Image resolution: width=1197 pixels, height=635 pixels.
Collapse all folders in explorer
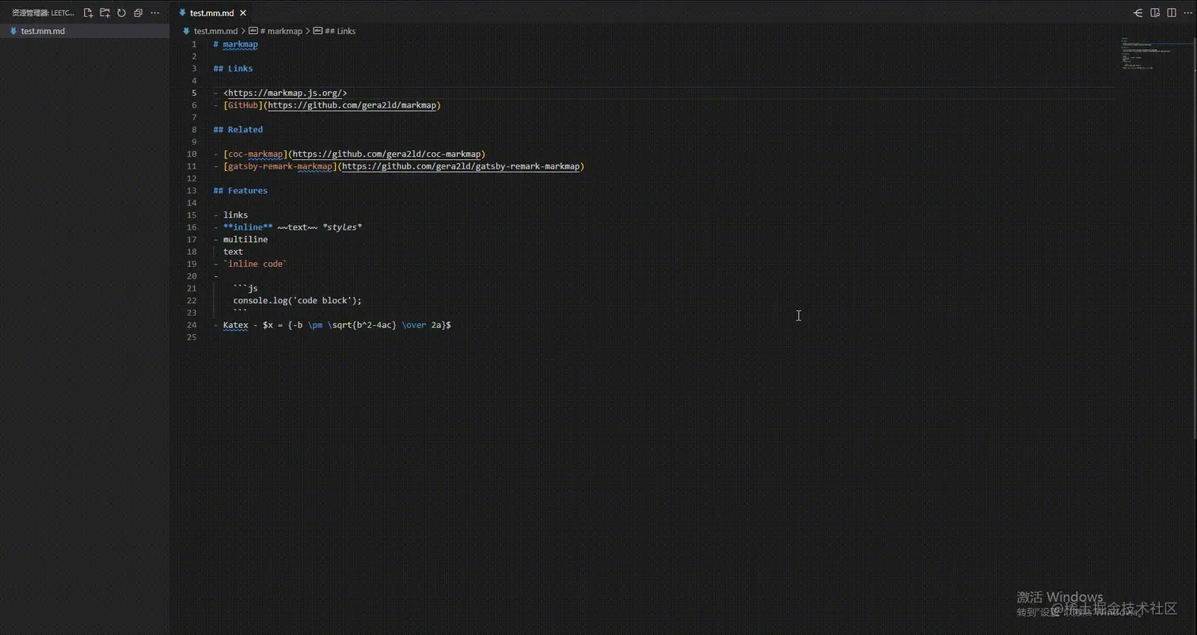(138, 13)
